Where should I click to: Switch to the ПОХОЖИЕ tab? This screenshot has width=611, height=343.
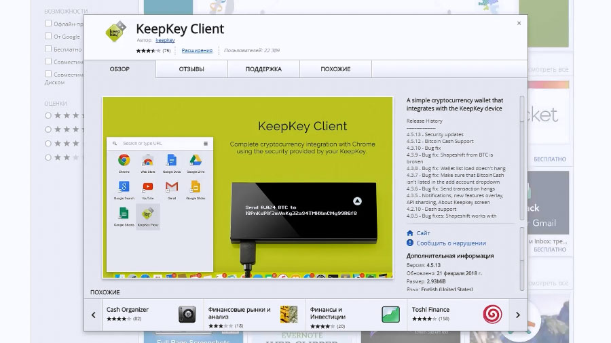[335, 69]
